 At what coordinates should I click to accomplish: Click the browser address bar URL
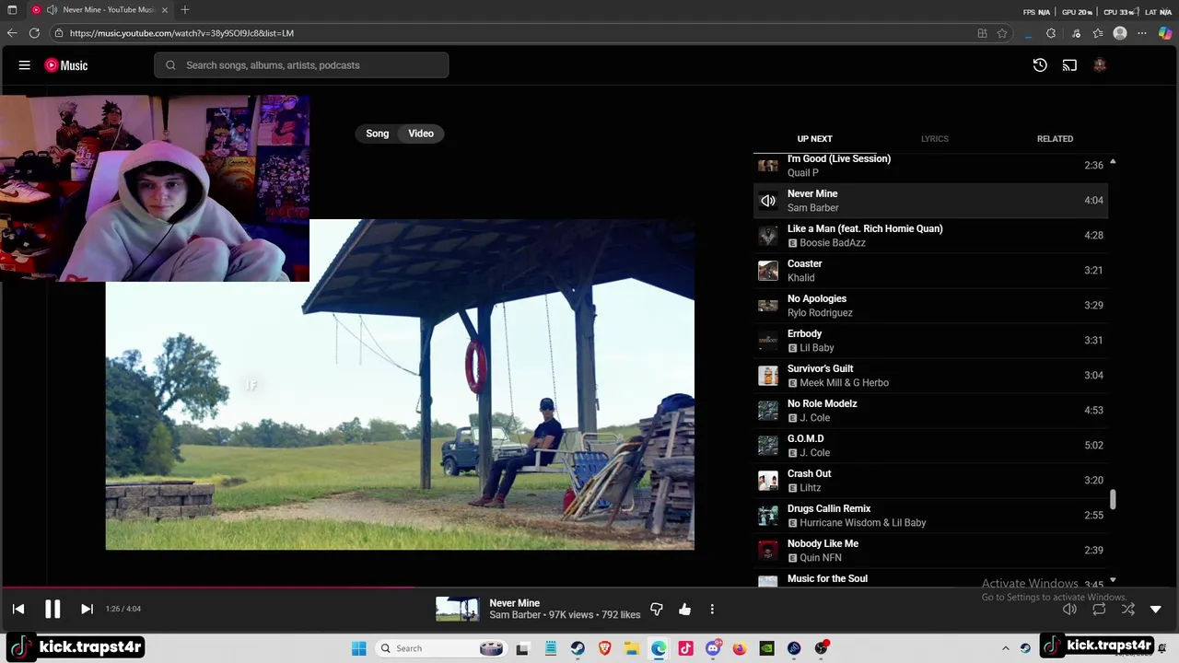tap(181, 33)
